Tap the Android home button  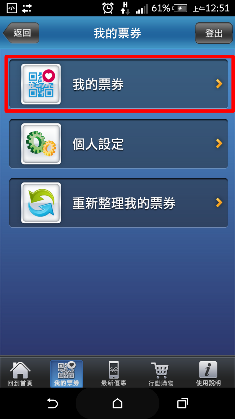point(118,403)
